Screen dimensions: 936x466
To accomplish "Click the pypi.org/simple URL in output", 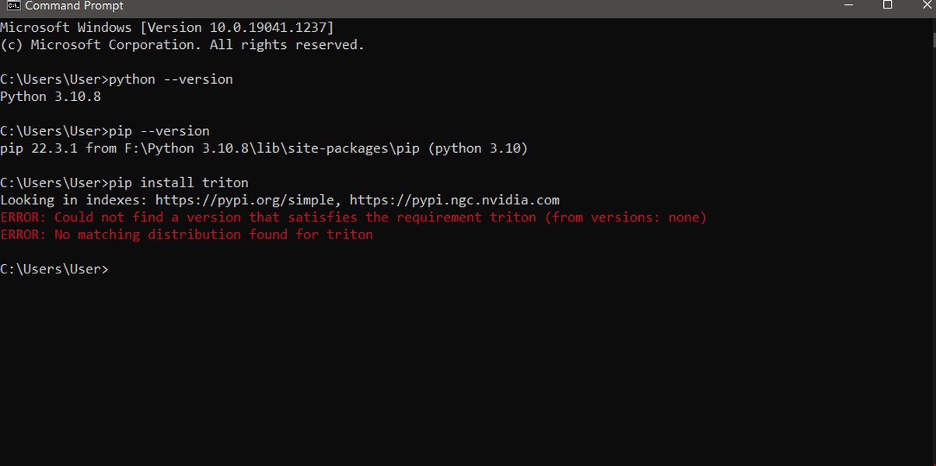I will [x=245, y=200].
